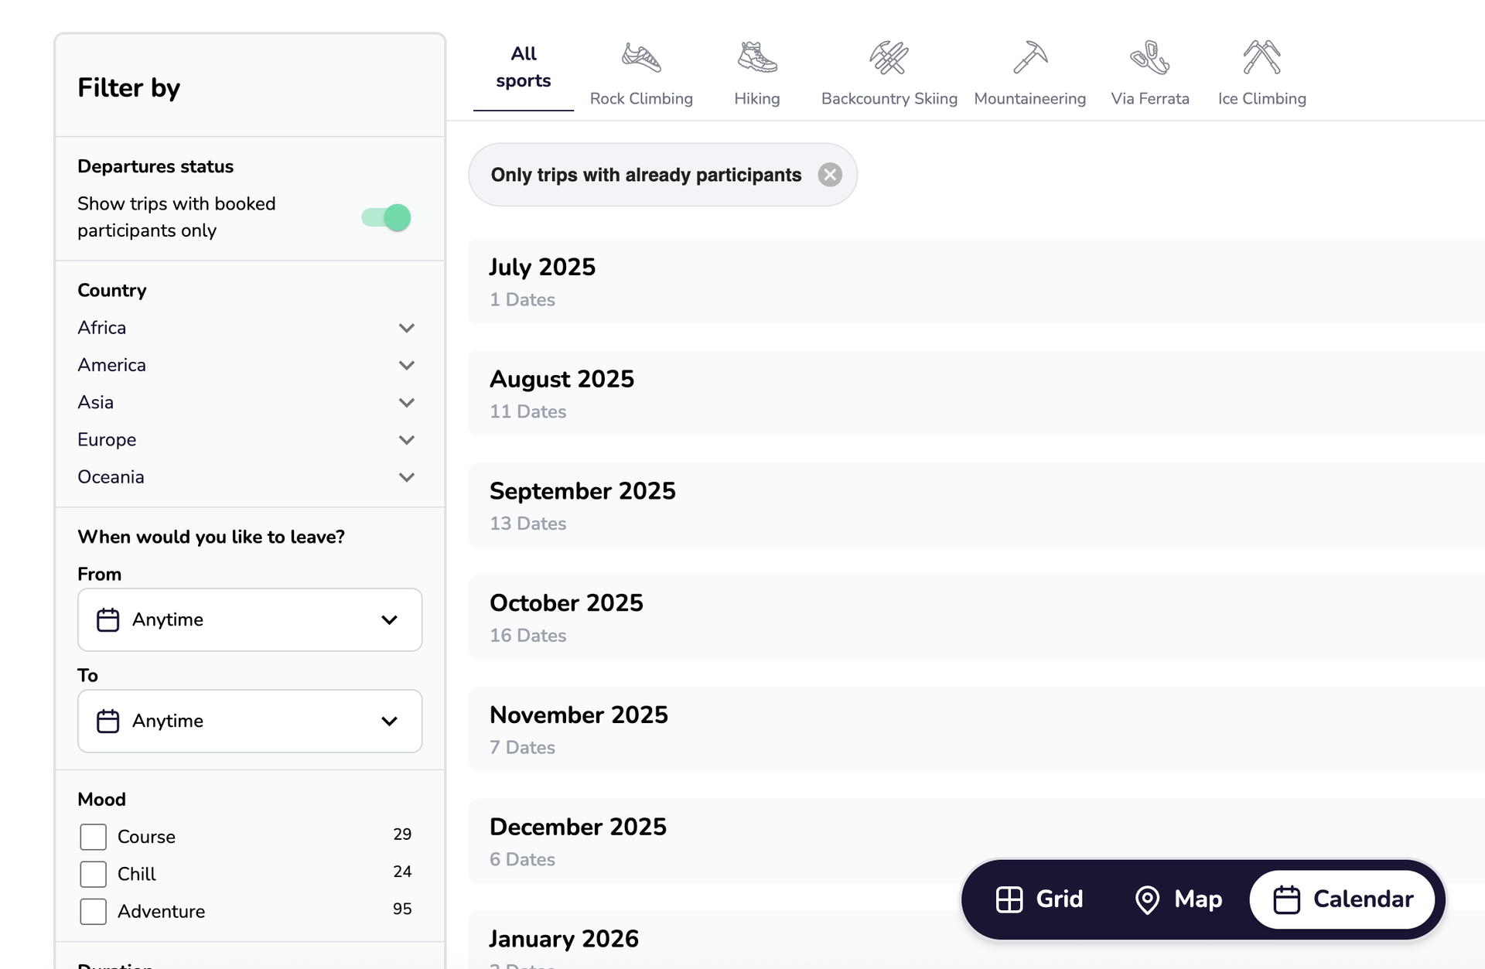Click the 'Only trips with already participants' chip
This screenshot has height=969, width=1485.
[x=663, y=175]
